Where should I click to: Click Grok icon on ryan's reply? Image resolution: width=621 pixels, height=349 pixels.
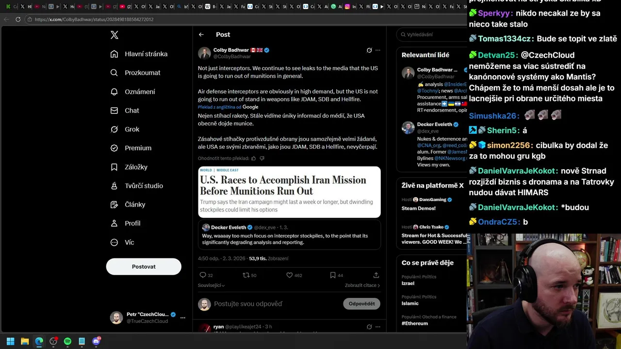point(369,327)
